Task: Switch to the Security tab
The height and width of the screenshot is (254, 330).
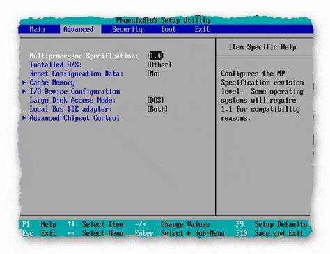Action: point(127,29)
